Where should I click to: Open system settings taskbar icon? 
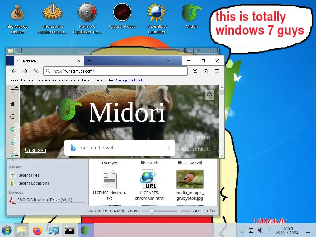pos(54,230)
